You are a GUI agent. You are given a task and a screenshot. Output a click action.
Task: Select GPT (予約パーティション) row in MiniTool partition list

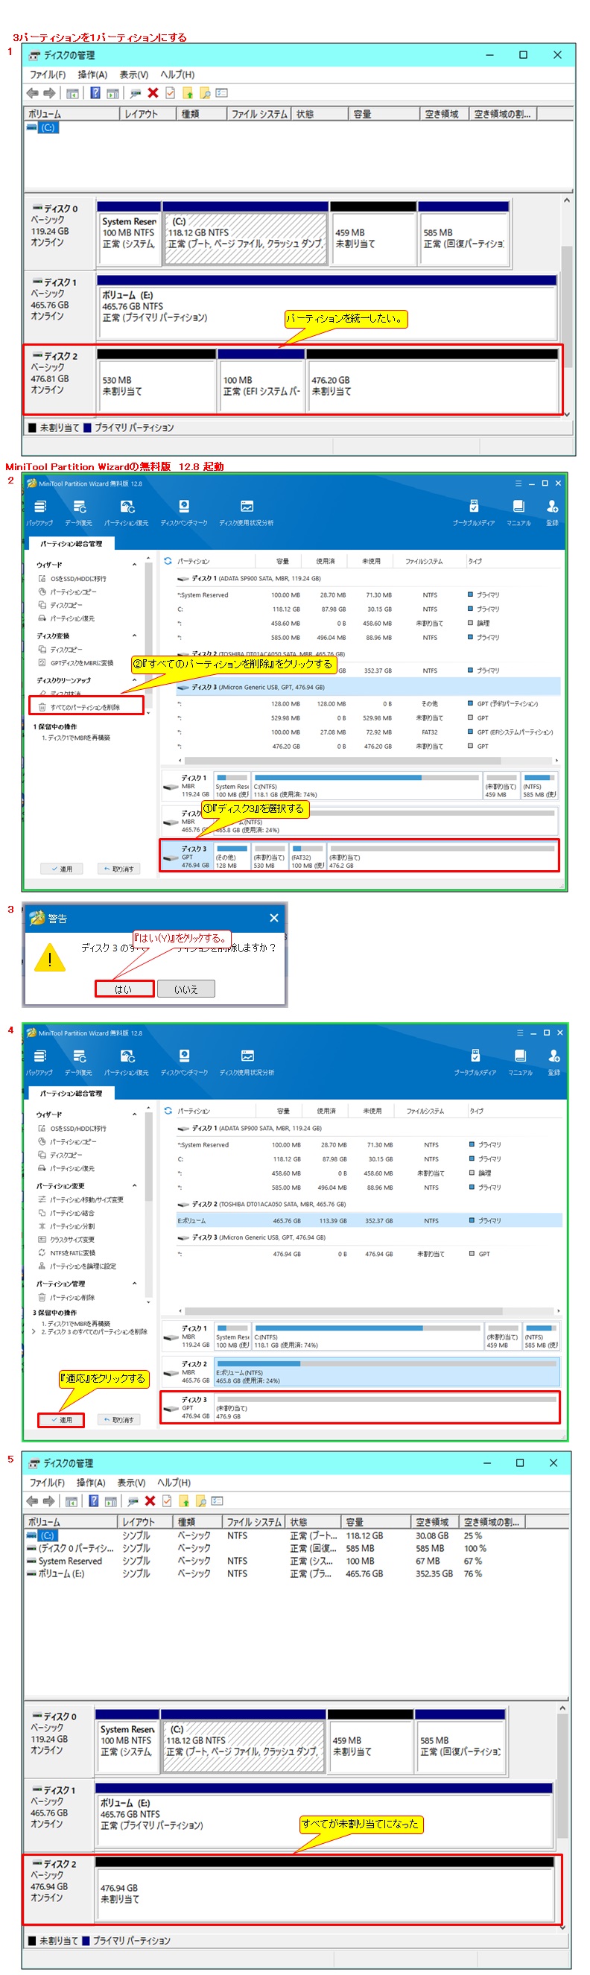tap(368, 704)
